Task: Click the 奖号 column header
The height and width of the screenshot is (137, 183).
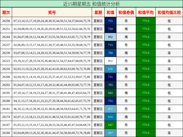Action: tap(52, 12)
